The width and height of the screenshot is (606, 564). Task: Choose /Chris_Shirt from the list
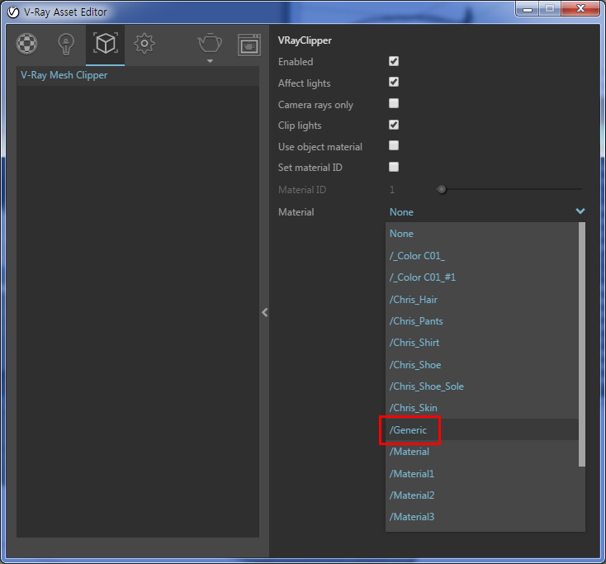click(481, 343)
